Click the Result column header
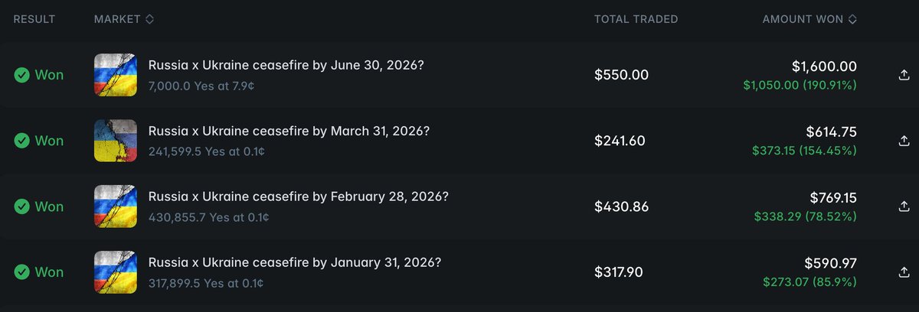The height and width of the screenshot is (312, 919). [34, 19]
